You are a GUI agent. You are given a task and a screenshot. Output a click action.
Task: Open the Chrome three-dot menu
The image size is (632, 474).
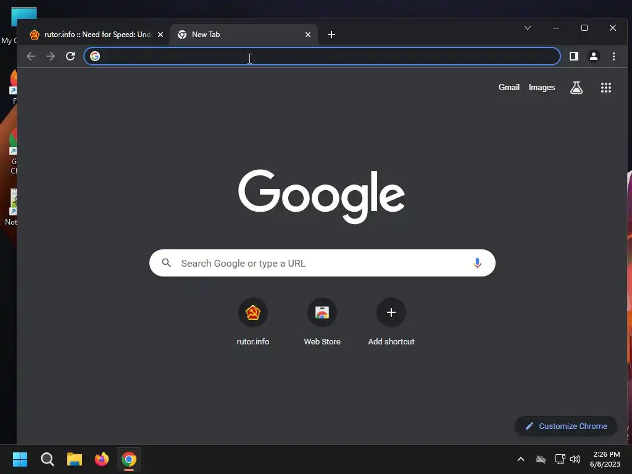click(x=613, y=56)
